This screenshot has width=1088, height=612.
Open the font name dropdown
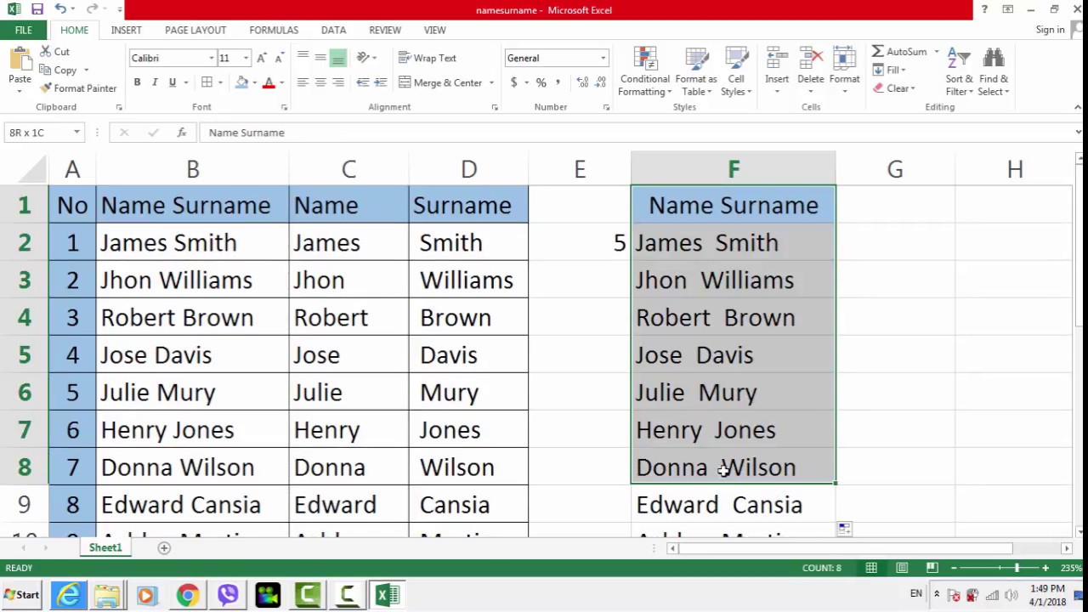point(211,58)
